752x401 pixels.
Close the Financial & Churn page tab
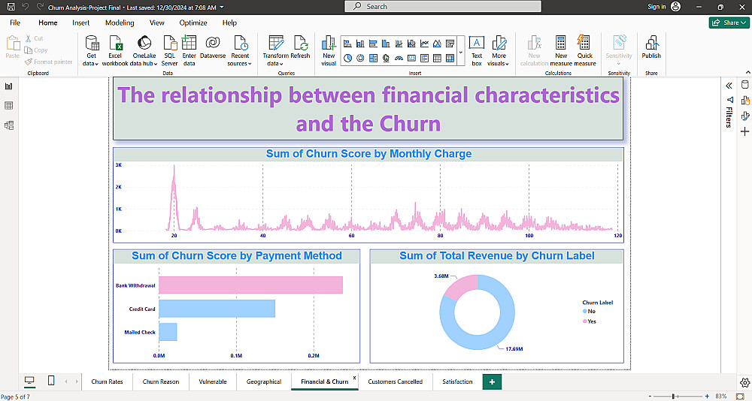click(354, 378)
